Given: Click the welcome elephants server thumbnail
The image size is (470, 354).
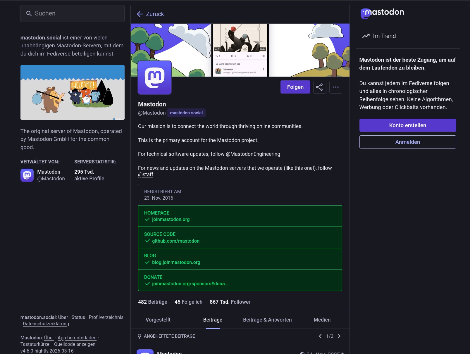Looking at the screenshot, I should click(x=73, y=92).
